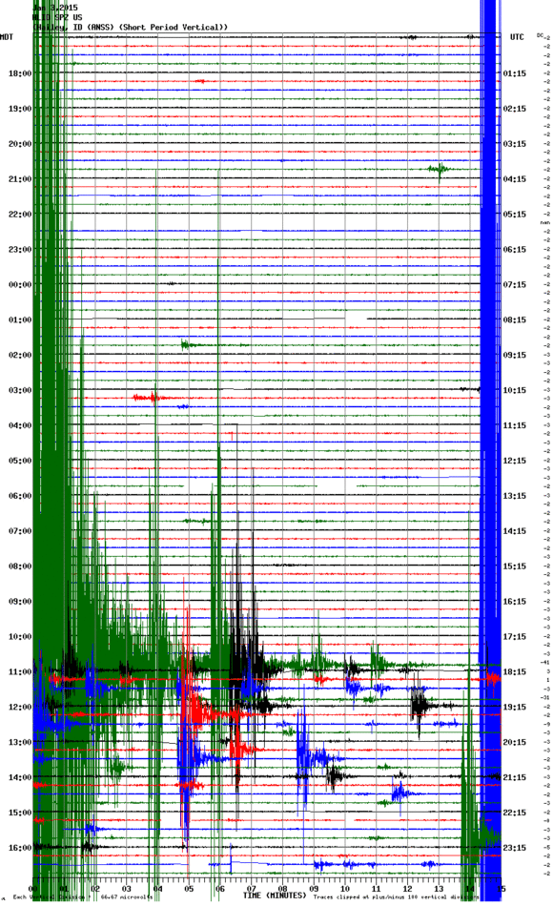Click the 16:00 MDT time label

[x=20, y=848]
